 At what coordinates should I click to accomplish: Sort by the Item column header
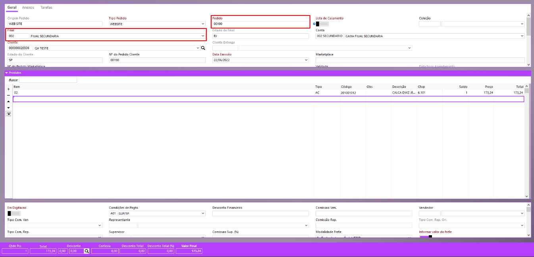17,87
